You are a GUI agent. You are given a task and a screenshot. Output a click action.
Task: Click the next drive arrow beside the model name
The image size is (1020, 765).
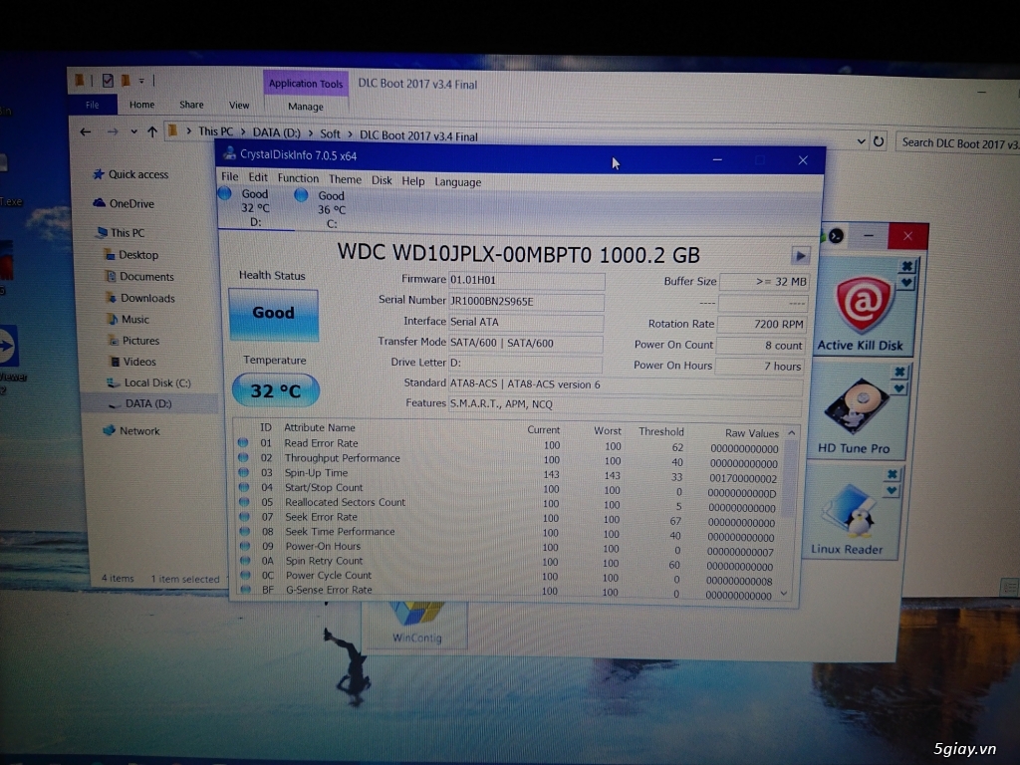(x=800, y=254)
